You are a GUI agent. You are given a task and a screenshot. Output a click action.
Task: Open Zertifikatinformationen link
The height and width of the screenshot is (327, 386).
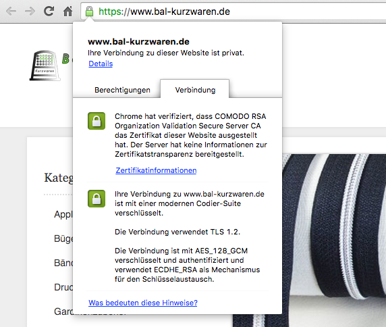156,170
